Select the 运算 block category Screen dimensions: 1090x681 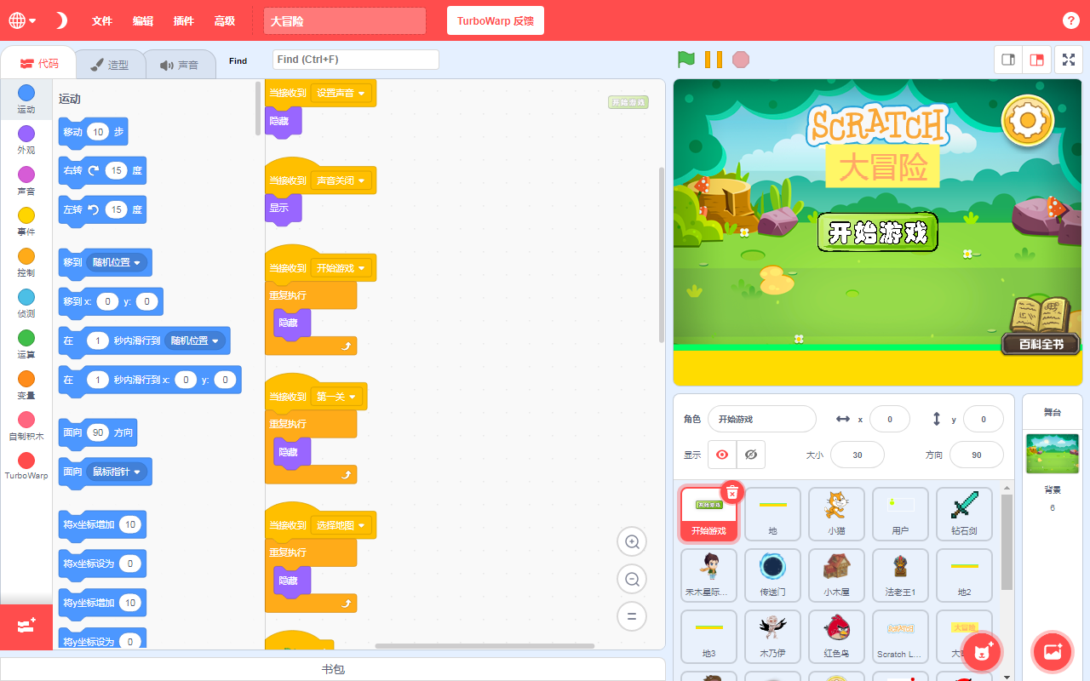26,344
